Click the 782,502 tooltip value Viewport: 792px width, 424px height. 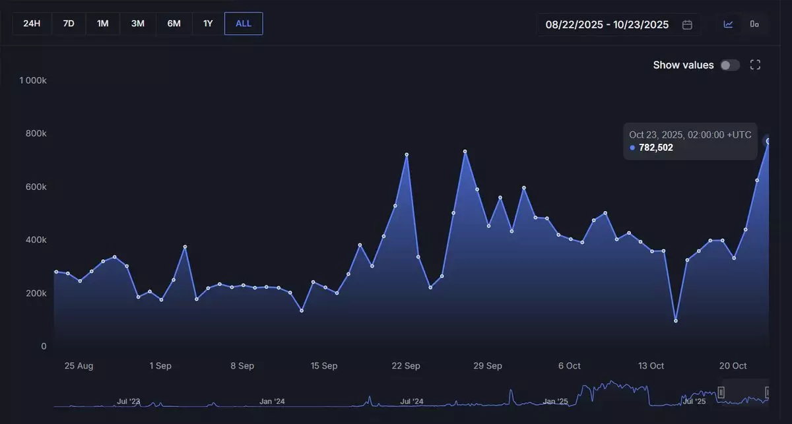pos(656,148)
